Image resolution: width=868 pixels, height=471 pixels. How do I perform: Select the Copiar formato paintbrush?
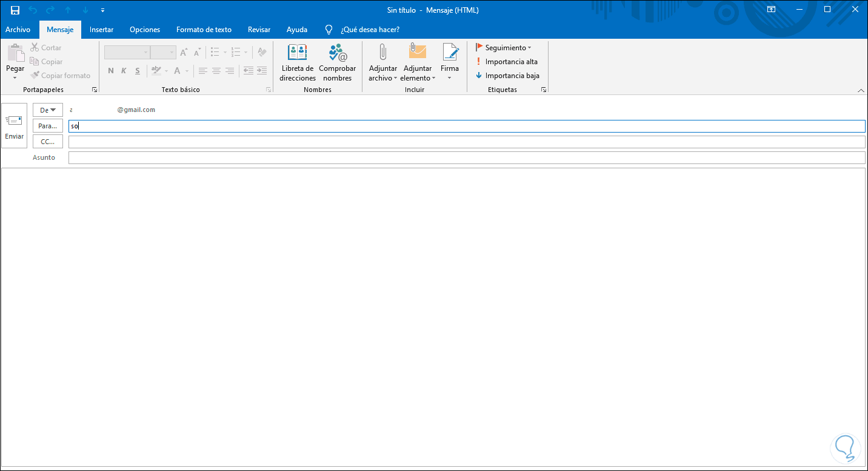click(61, 76)
